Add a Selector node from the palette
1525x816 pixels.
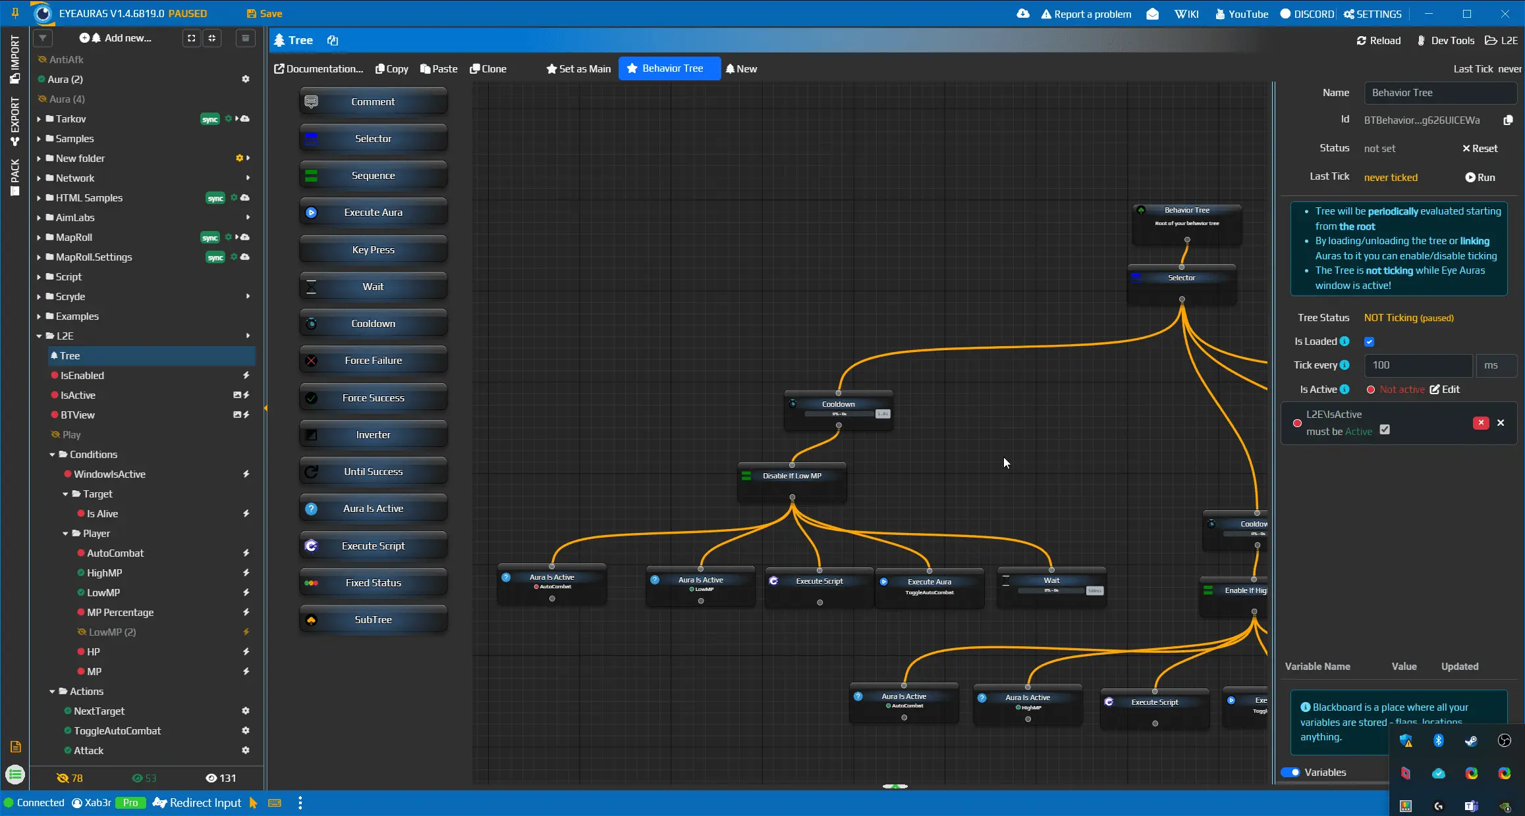373,138
